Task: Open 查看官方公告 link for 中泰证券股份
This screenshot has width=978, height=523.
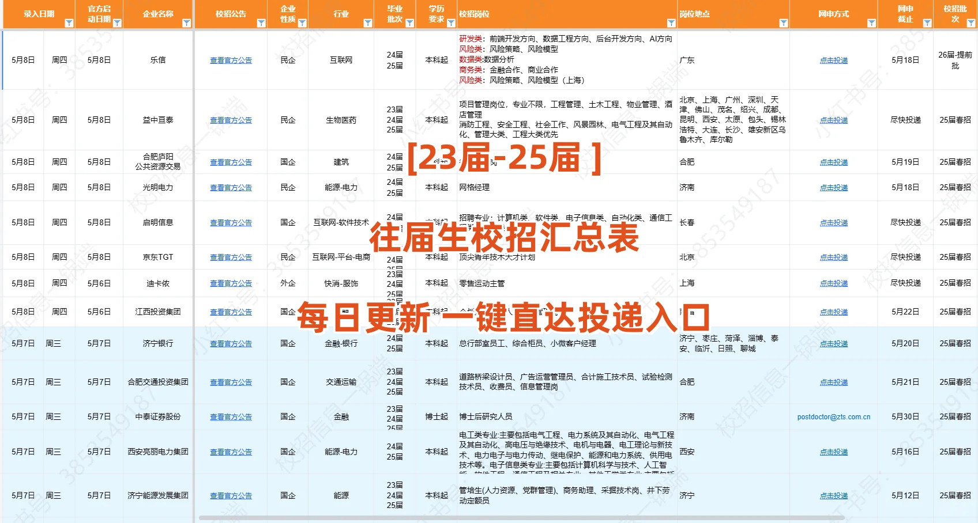Action: tap(231, 416)
